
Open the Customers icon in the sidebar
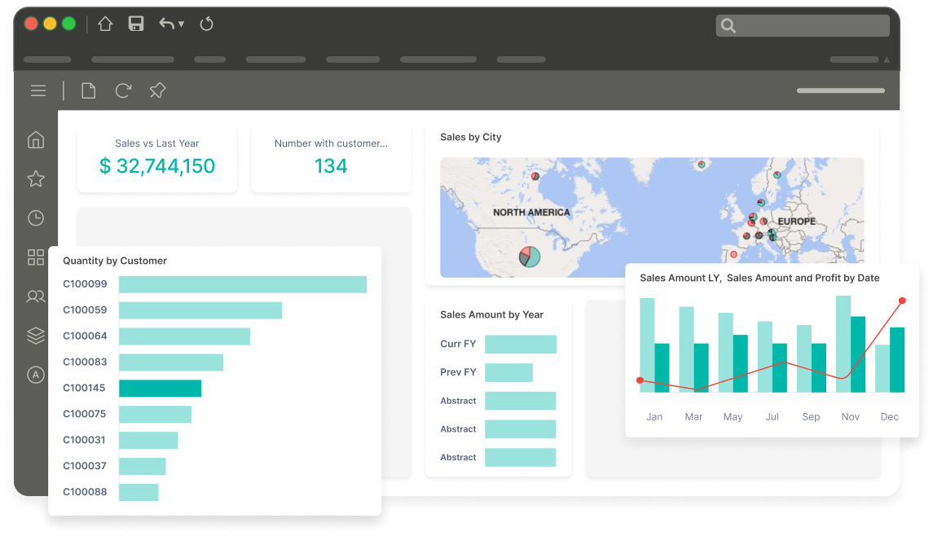pyautogui.click(x=36, y=297)
